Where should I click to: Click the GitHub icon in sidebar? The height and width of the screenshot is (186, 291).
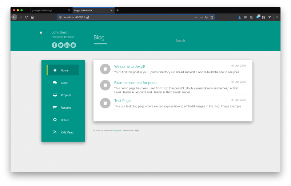pos(55,120)
